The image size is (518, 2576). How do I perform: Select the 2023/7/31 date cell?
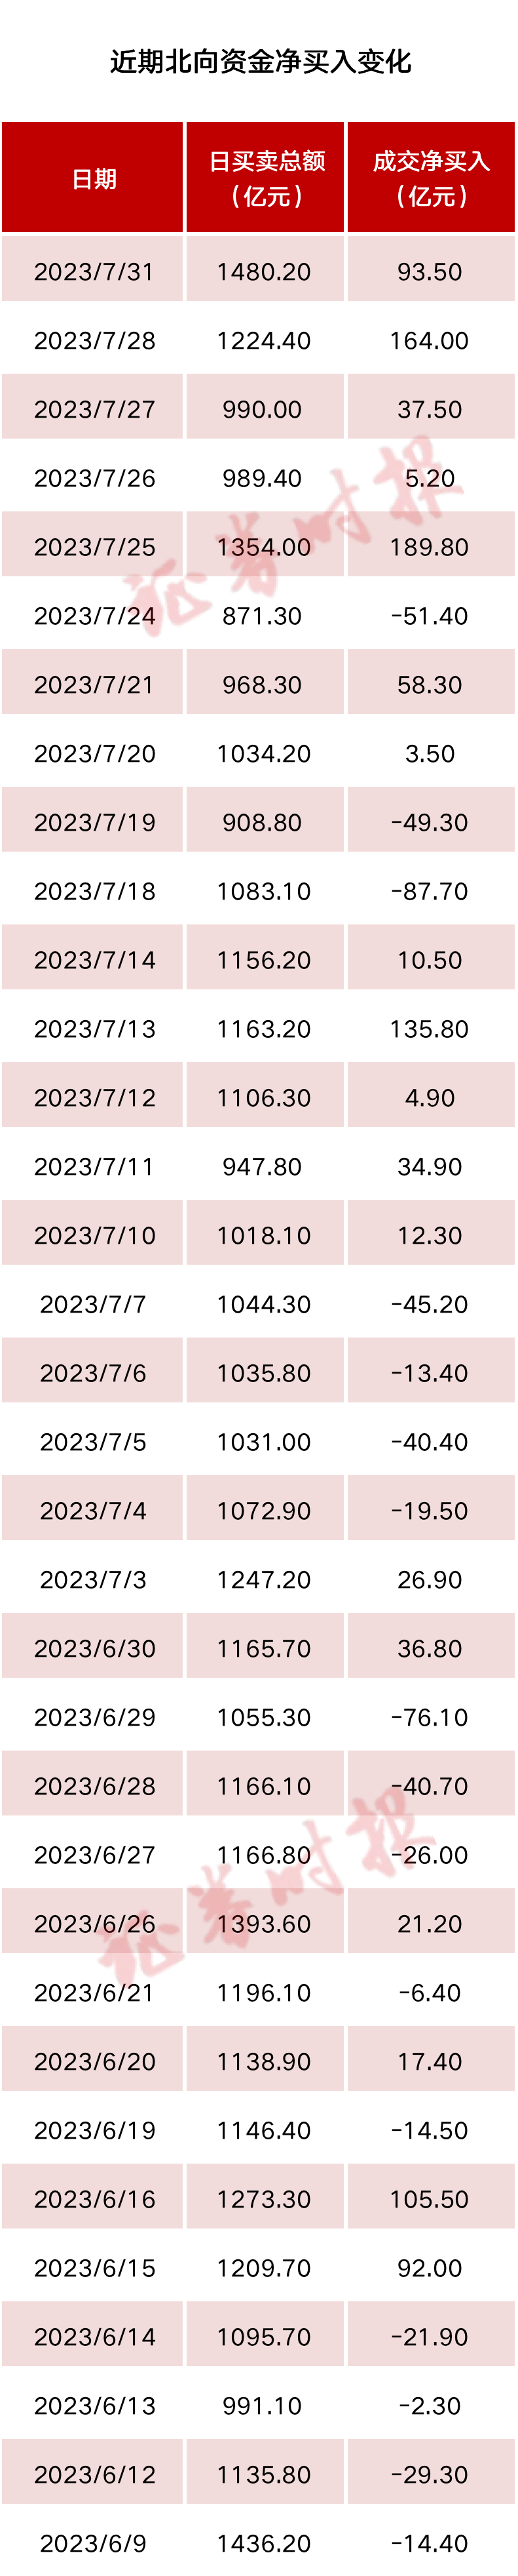tap(94, 272)
